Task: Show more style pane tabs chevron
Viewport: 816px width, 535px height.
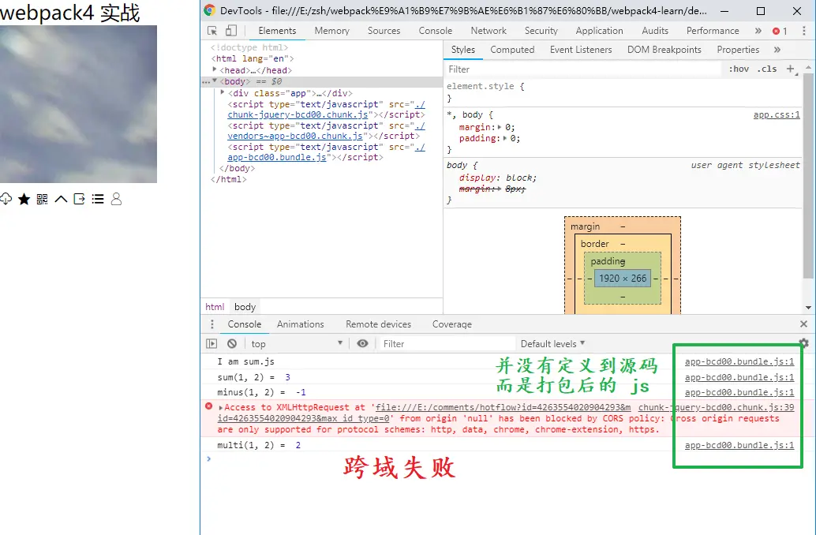Action: pos(777,50)
